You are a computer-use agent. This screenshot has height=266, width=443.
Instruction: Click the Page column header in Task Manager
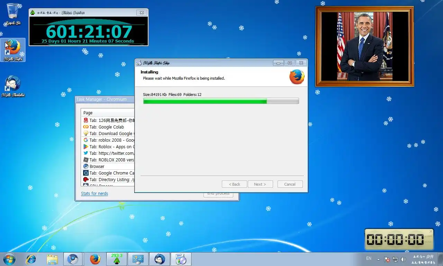point(108,113)
